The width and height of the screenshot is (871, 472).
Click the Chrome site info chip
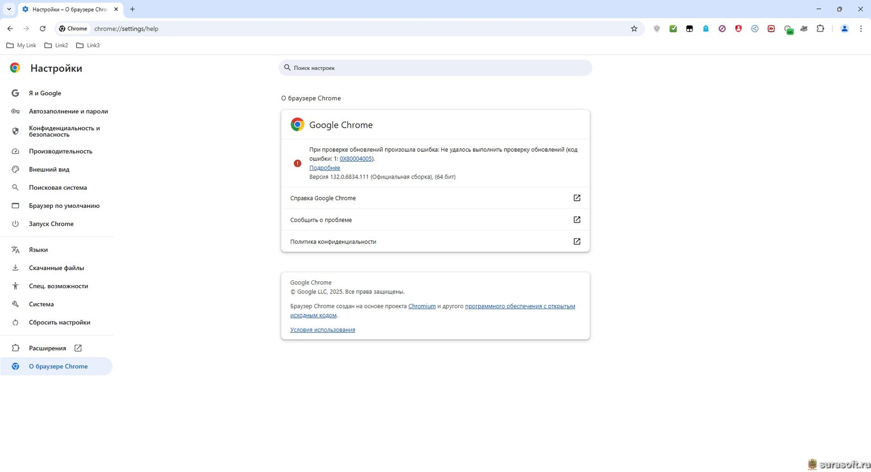(73, 29)
